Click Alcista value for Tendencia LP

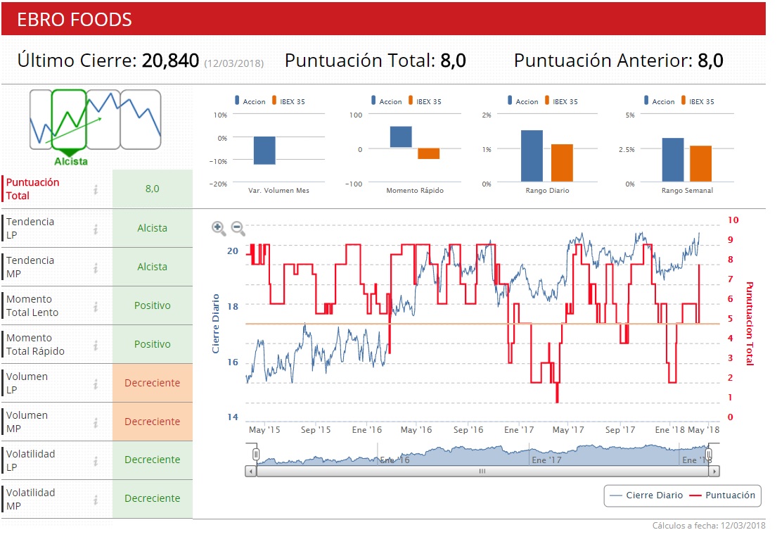coord(152,228)
